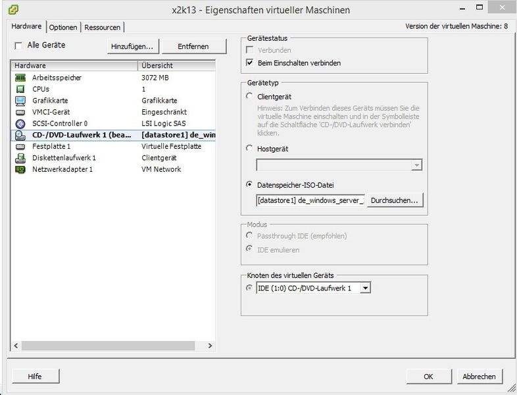Viewport: 517px width, 395px height.
Task: Click the Übersicht column header
Action: pos(177,66)
